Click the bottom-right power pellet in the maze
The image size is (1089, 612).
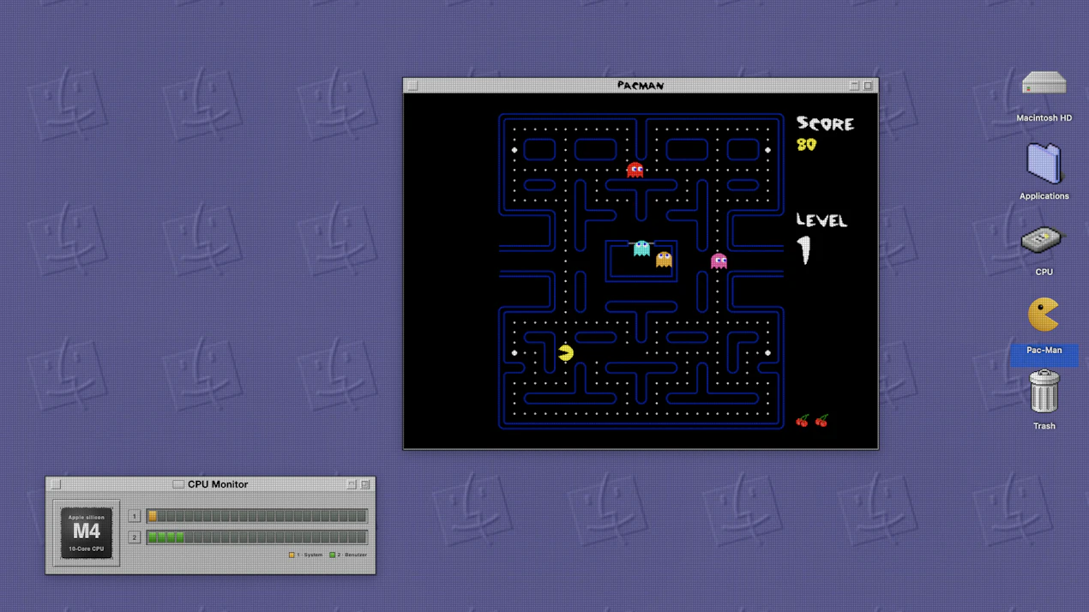(767, 352)
